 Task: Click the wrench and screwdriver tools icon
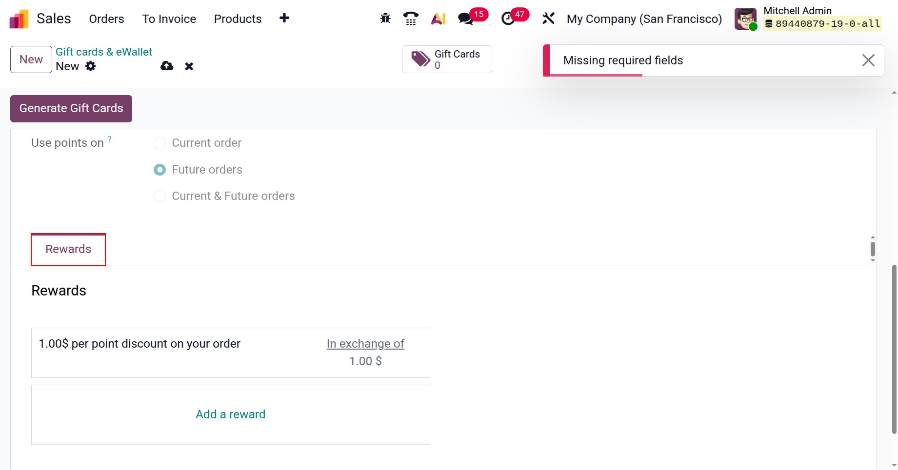pos(548,19)
